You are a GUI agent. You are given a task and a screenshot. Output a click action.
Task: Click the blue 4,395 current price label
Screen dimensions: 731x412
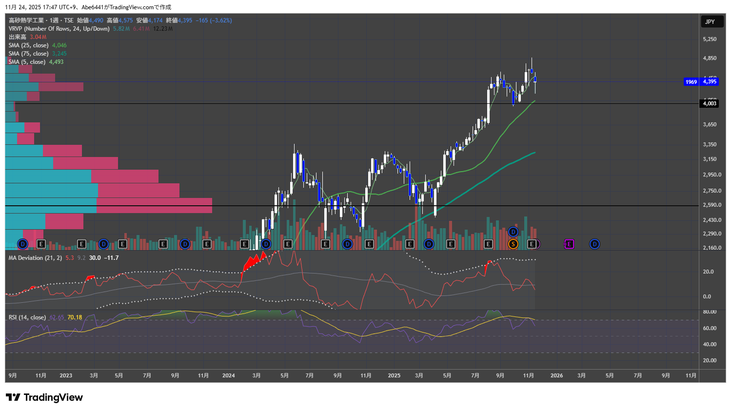tap(709, 81)
